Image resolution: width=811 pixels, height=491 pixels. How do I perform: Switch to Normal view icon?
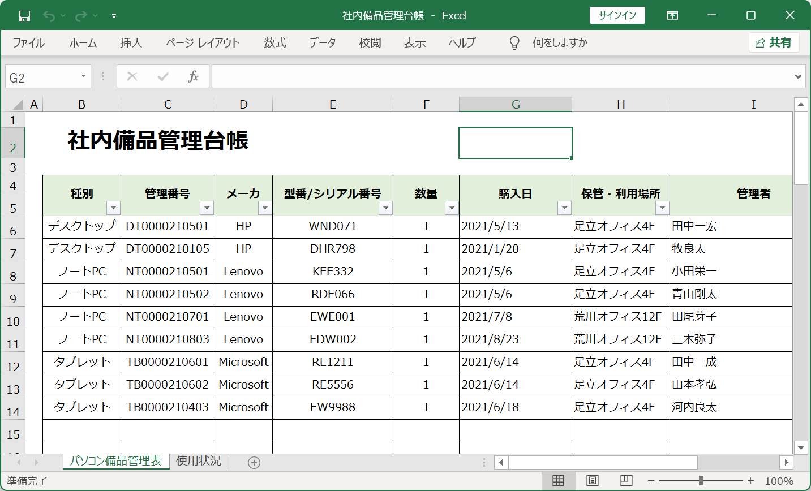pos(558,481)
